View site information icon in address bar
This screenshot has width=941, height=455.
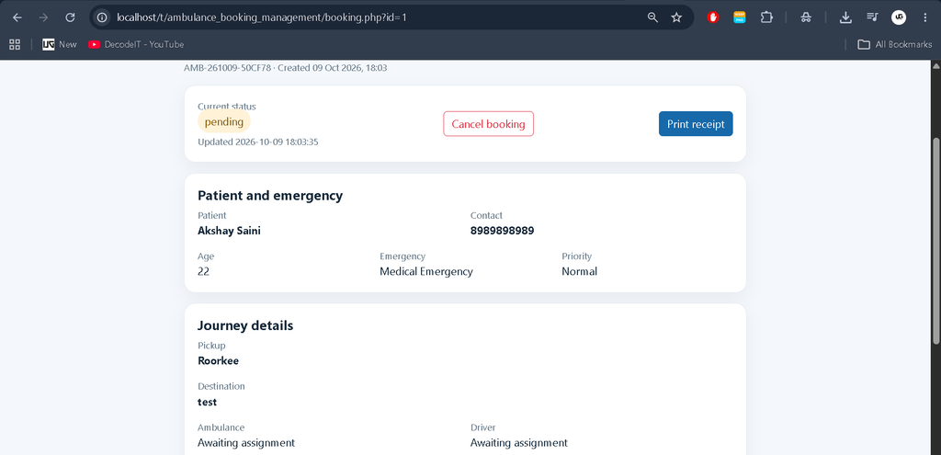tap(102, 17)
